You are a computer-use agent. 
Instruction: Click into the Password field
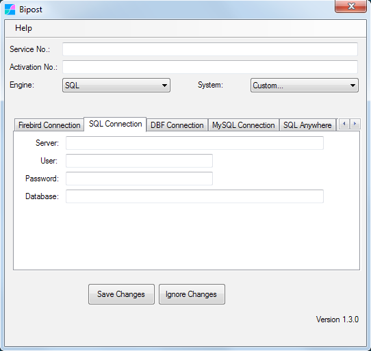click(139, 179)
